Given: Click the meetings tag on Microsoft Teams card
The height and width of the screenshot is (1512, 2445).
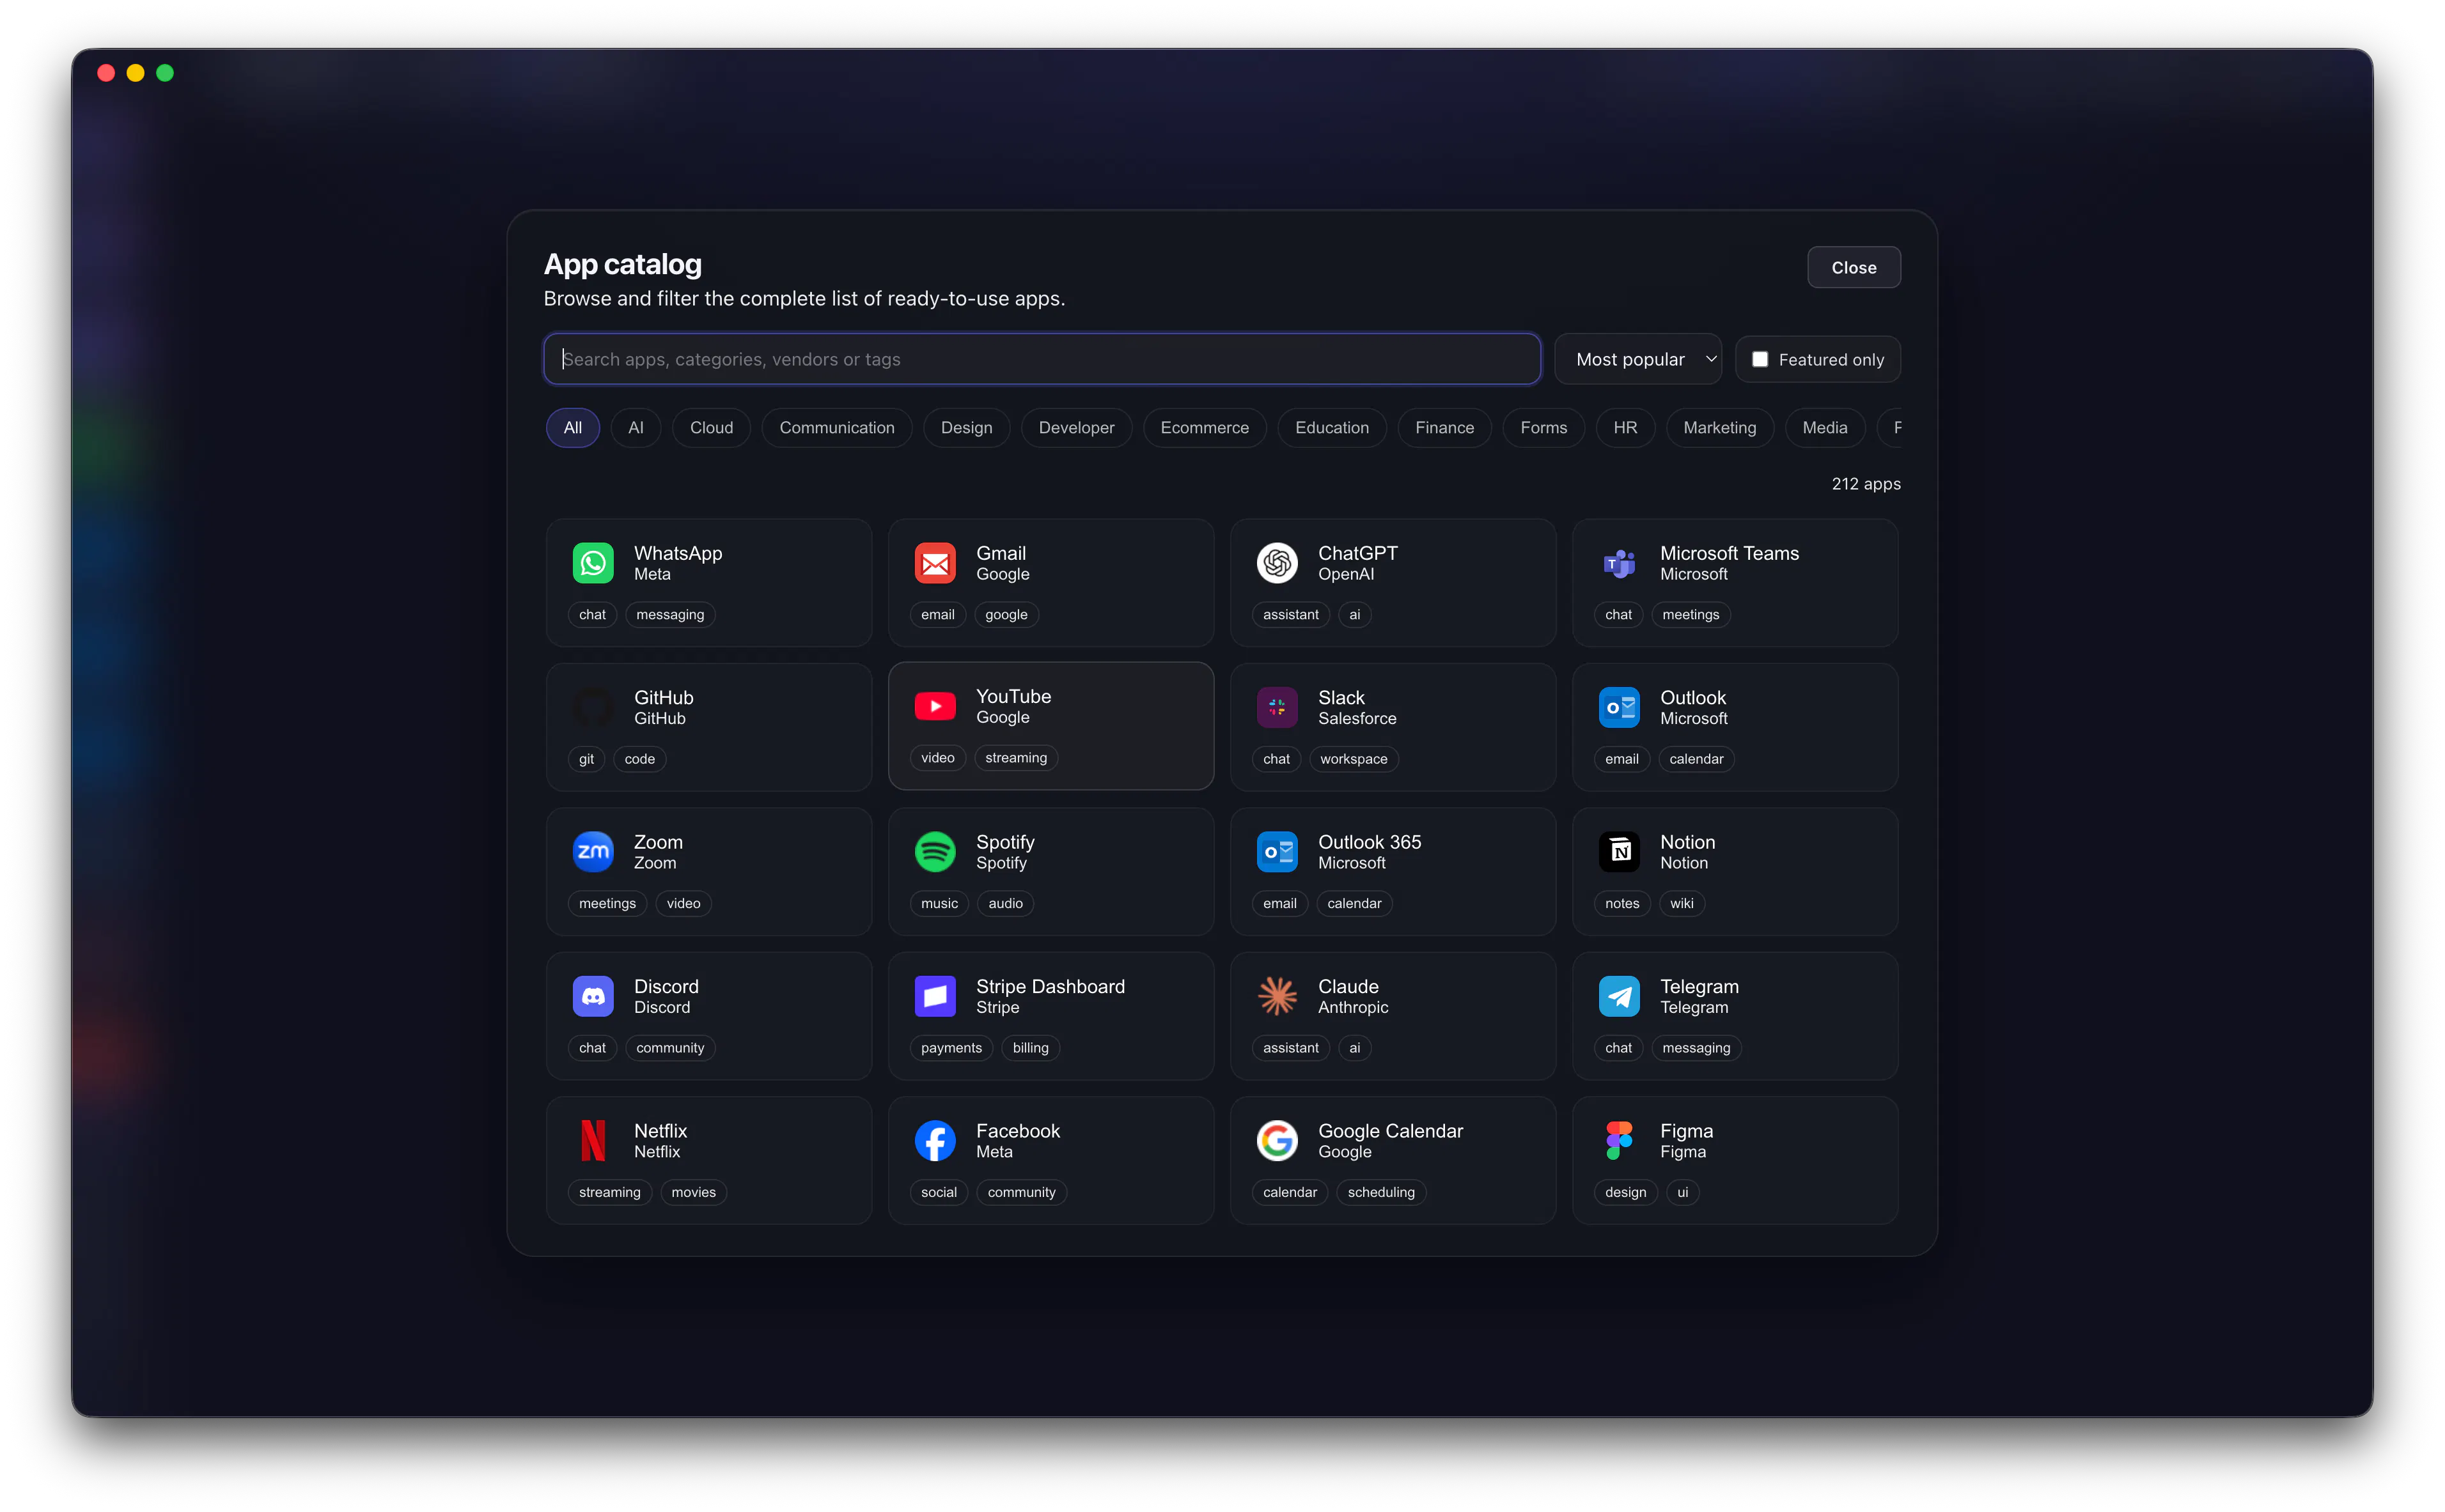Looking at the screenshot, I should click(1690, 614).
